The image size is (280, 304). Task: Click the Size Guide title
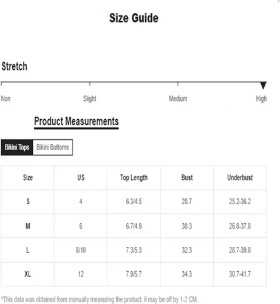pos(134,18)
